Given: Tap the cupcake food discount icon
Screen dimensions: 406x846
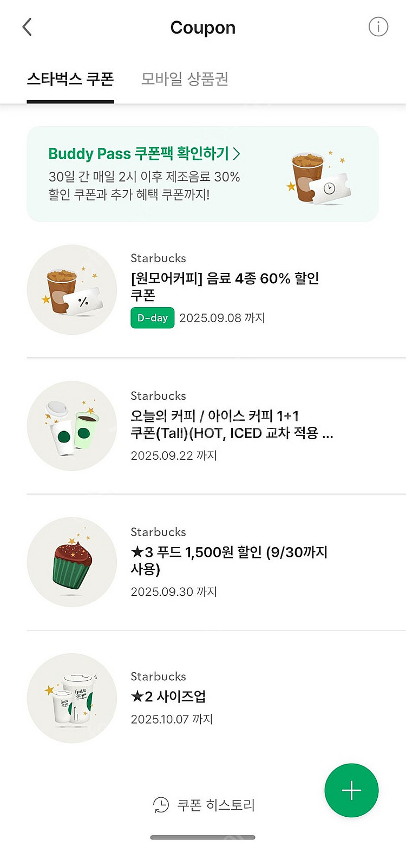Looking at the screenshot, I should 72,562.
